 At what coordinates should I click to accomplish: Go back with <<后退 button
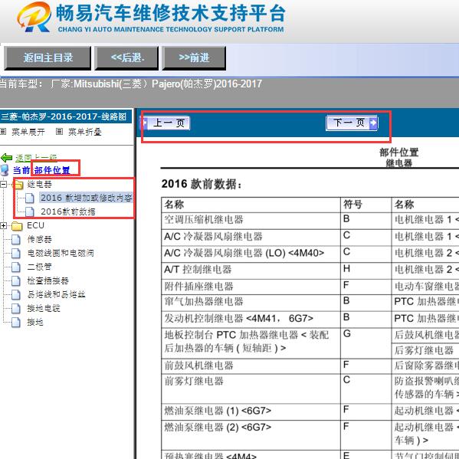(x=126, y=57)
